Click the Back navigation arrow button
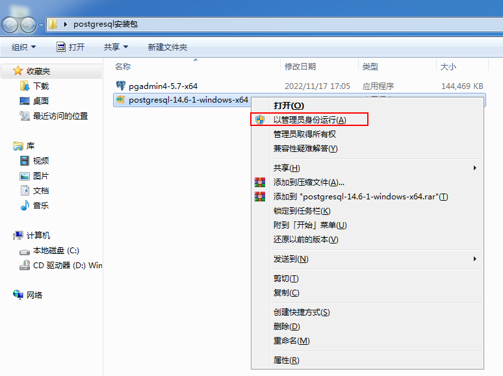This screenshot has height=376, width=503. point(10,25)
